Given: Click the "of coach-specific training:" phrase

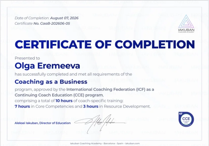Looking at the screenshot, I should coord(98,101).
